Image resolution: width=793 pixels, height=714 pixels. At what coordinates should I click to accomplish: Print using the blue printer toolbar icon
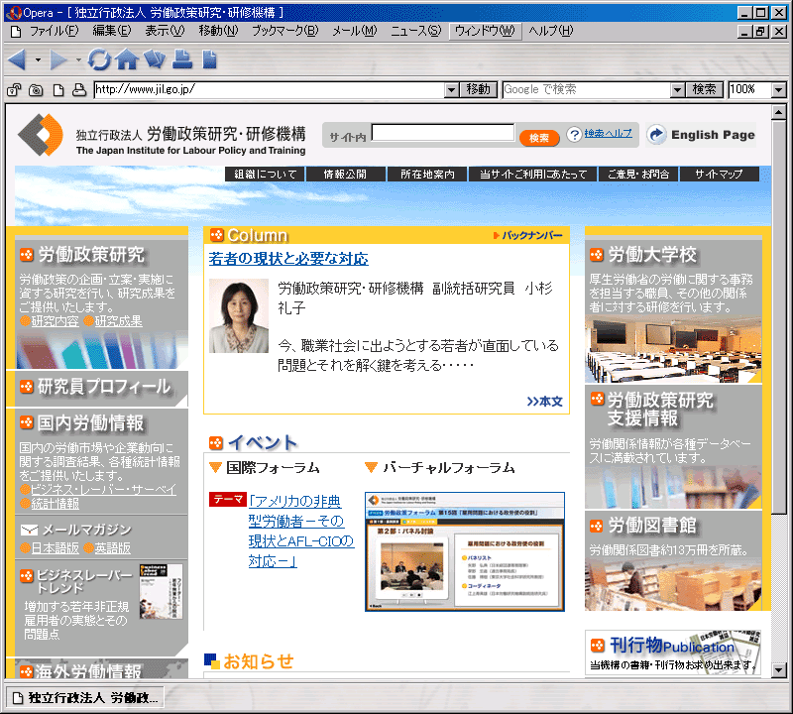(x=182, y=59)
